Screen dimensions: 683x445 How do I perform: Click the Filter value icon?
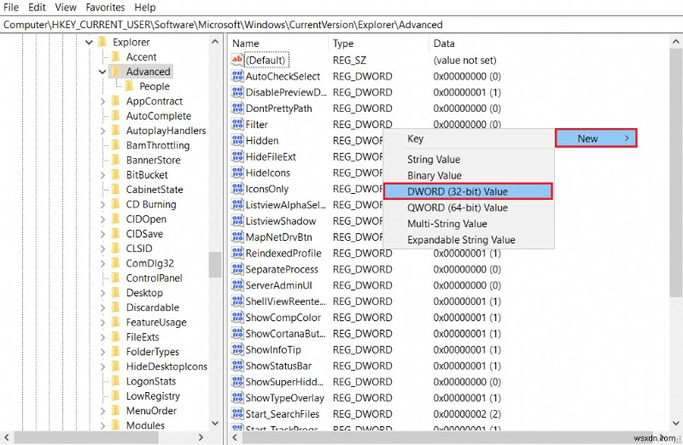(237, 125)
